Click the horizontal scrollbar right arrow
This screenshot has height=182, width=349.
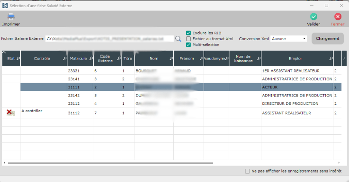(339, 163)
